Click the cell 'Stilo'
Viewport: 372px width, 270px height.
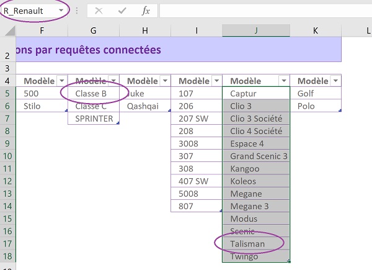tap(42, 106)
